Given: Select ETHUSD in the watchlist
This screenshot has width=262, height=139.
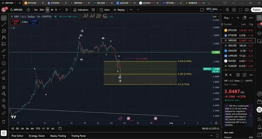Looking at the screenshot, I should (238, 35).
